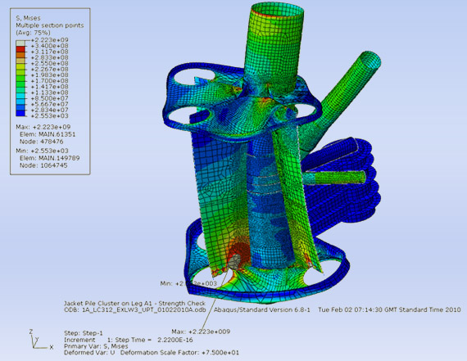Click the ODB file name line
467x361 pixels.
[x=135, y=309]
